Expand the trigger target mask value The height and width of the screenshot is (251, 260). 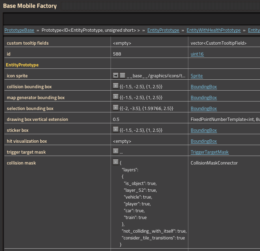116,151
